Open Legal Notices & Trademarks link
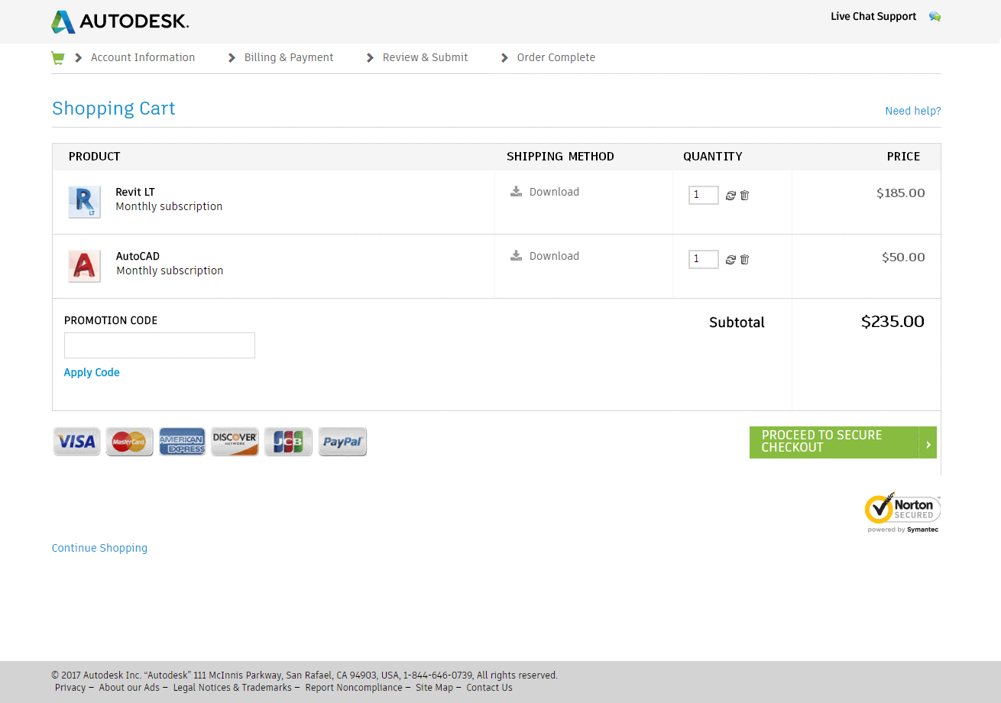Screen dimensions: 1001x703 [232, 688]
